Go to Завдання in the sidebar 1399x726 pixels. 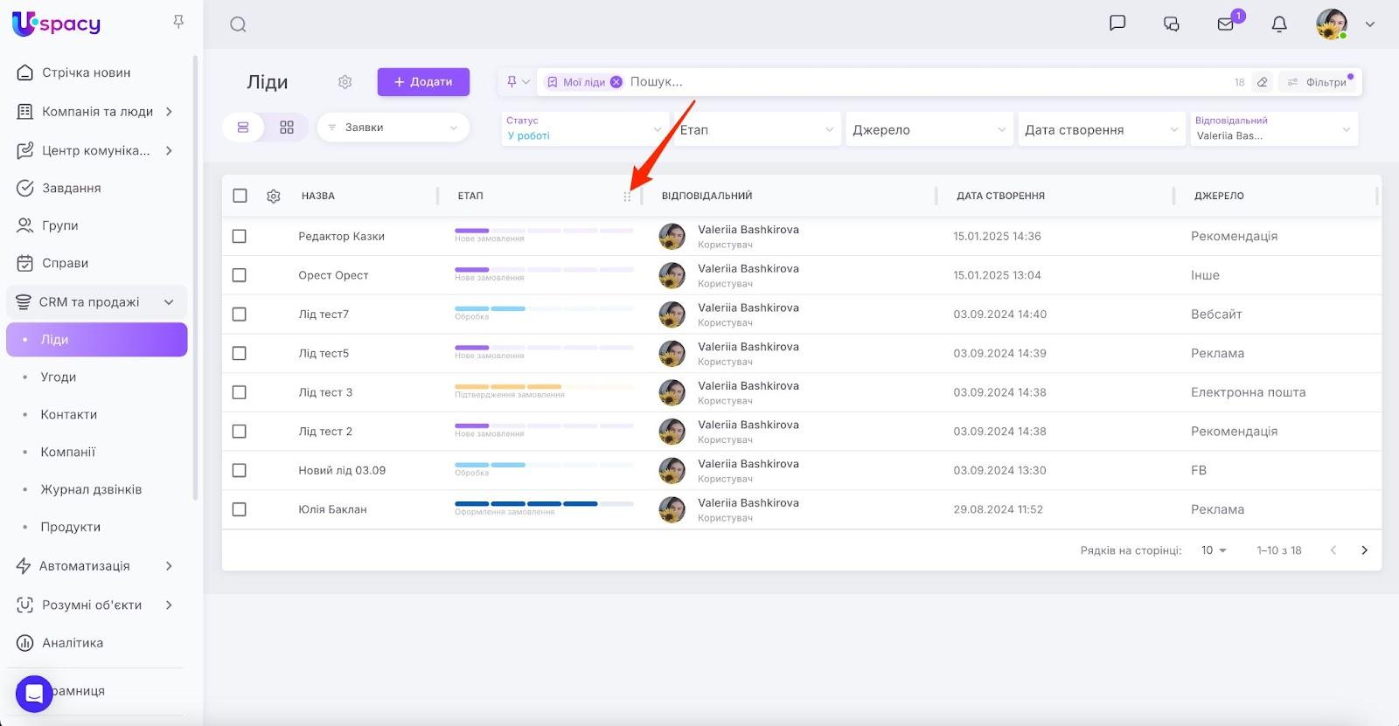(71, 188)
